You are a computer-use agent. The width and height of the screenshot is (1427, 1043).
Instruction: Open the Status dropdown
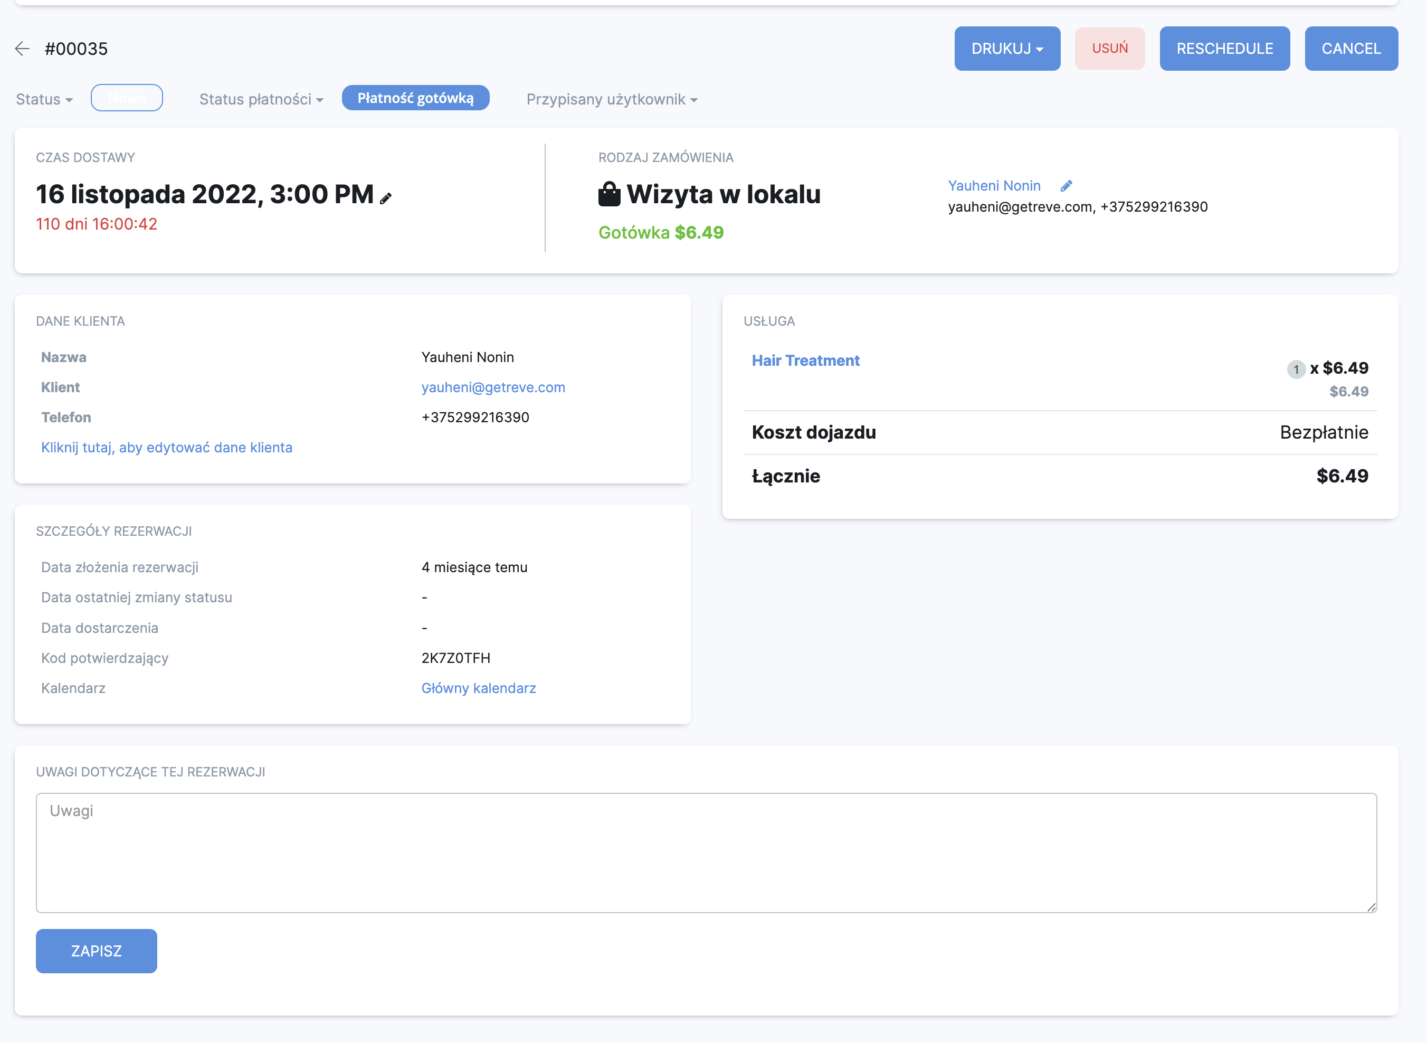(44, 99)
